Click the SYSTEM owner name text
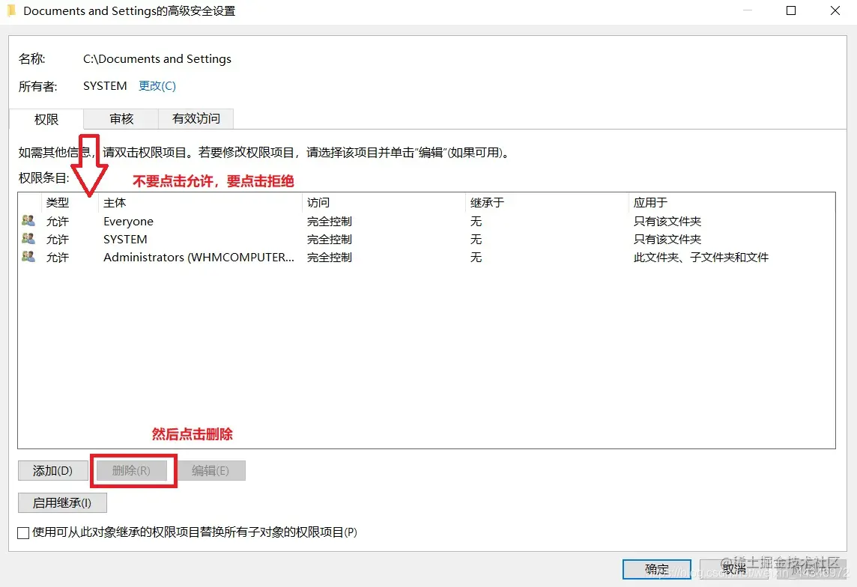 [x=105, y=86]
